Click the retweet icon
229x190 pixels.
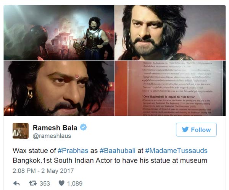33,183
